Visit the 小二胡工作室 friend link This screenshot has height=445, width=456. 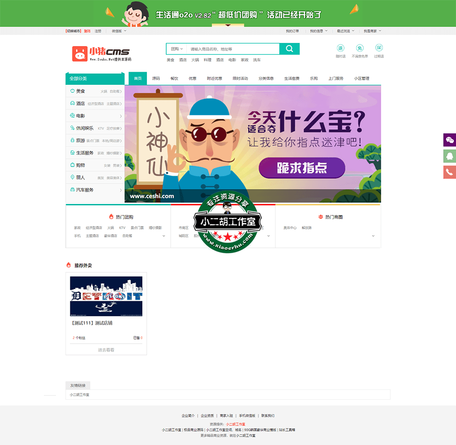coord(79,394)
